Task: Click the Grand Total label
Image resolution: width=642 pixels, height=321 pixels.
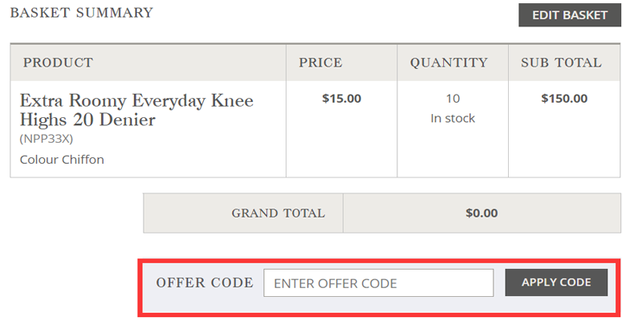Action: click(x=278, y=213)
